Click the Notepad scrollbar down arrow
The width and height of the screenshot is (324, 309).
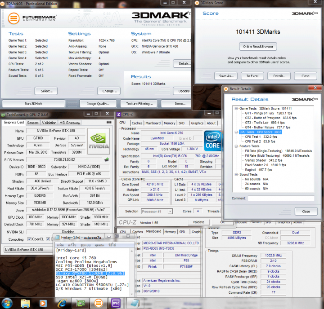pos(132,294)
